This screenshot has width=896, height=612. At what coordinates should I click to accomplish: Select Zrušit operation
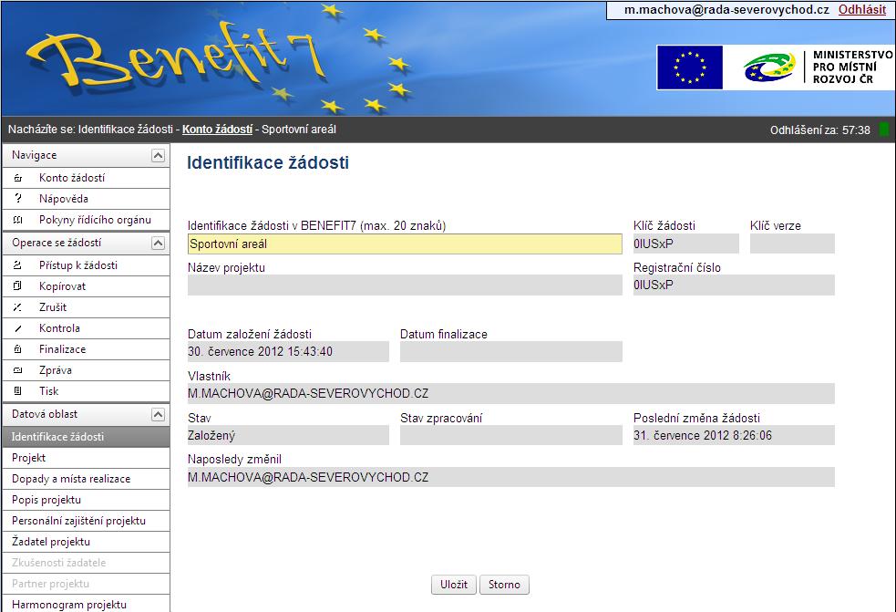pyautogui.click(x=86, y=307)
